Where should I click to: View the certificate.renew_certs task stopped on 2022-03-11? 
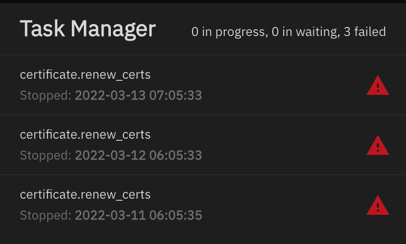point(85,195)
